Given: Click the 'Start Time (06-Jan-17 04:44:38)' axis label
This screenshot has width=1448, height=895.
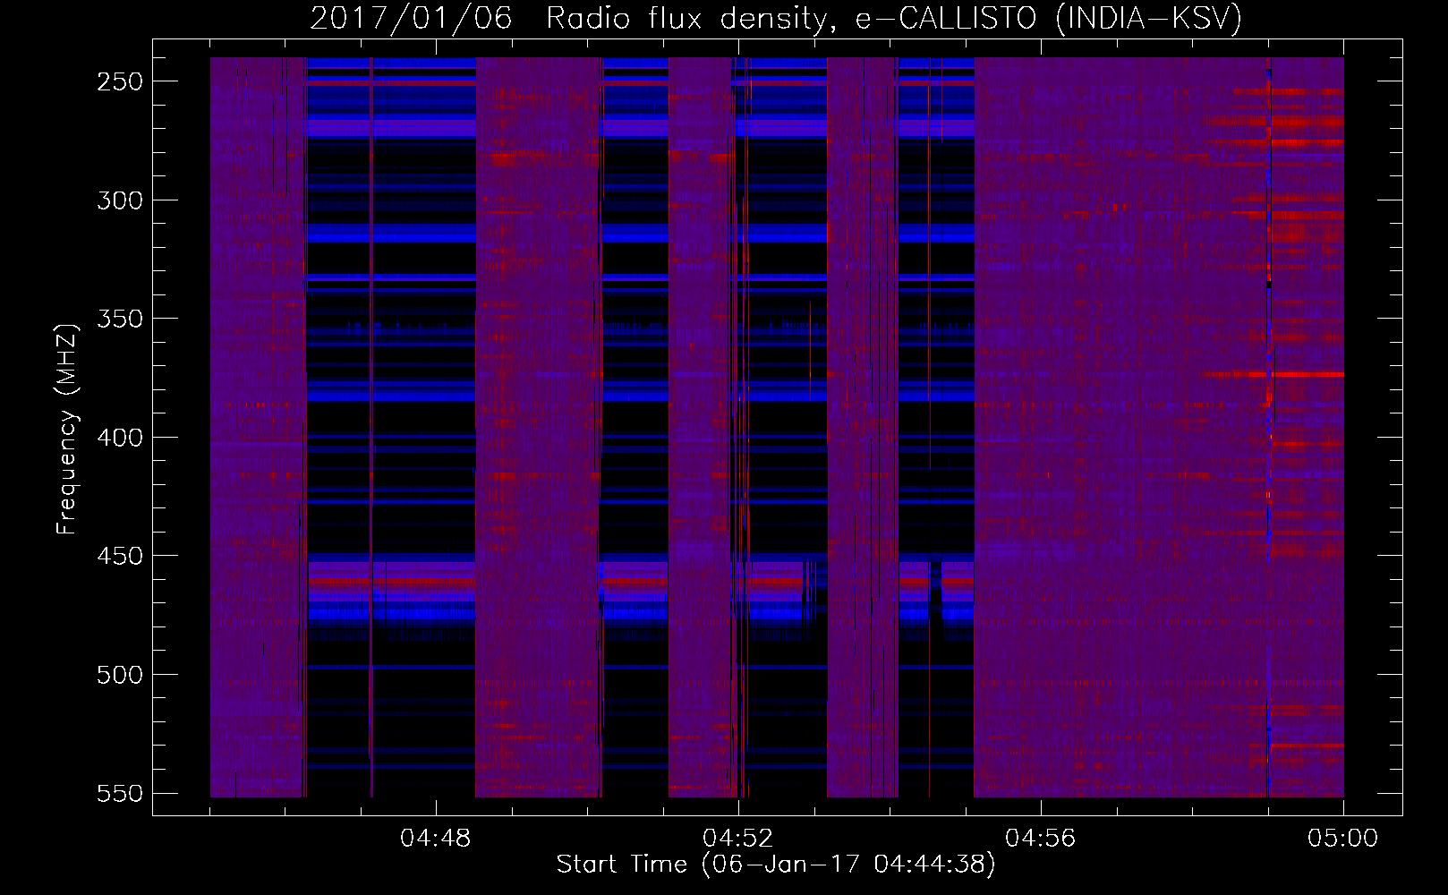Looking at the screenshot, I should [x=776, y=865].
